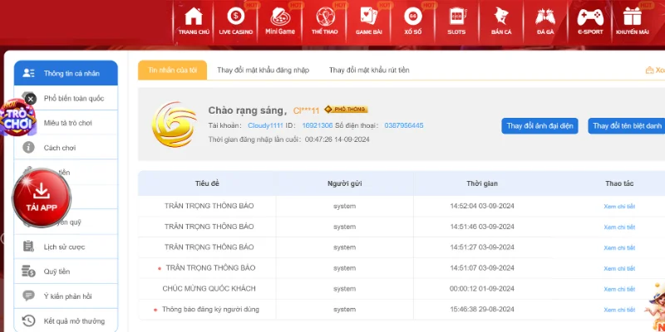
Task: Open the Live Casino section
Action: [x=236, y=21]
